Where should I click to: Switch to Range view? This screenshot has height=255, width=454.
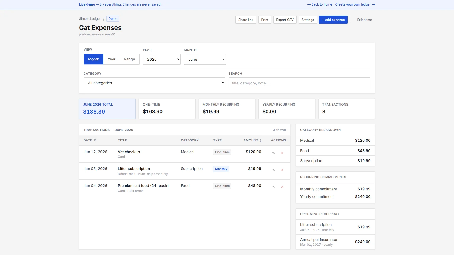[x=129, y=59]
